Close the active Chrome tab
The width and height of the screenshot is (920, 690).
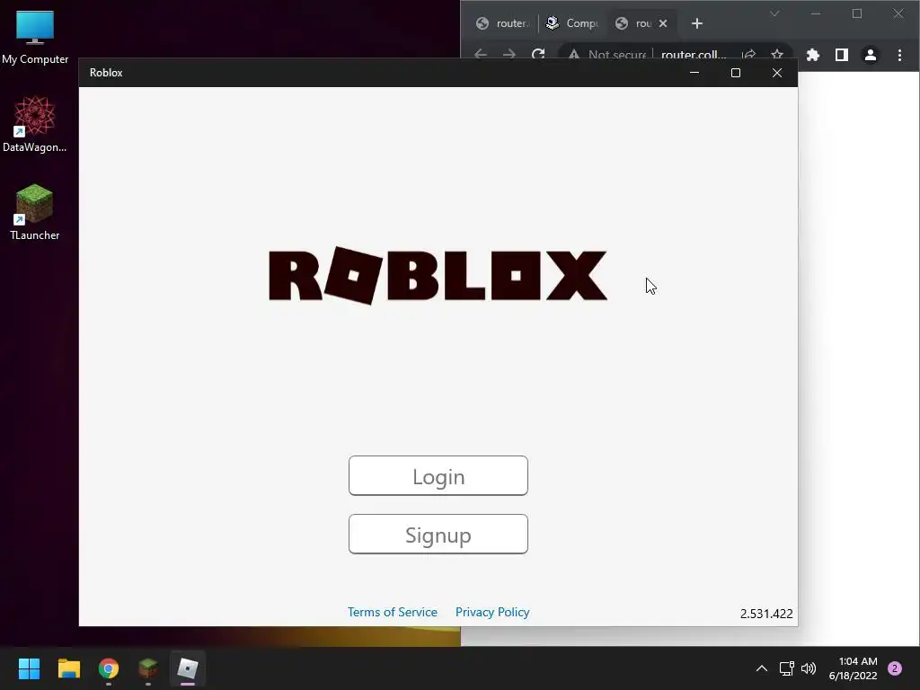click(663, 23)
